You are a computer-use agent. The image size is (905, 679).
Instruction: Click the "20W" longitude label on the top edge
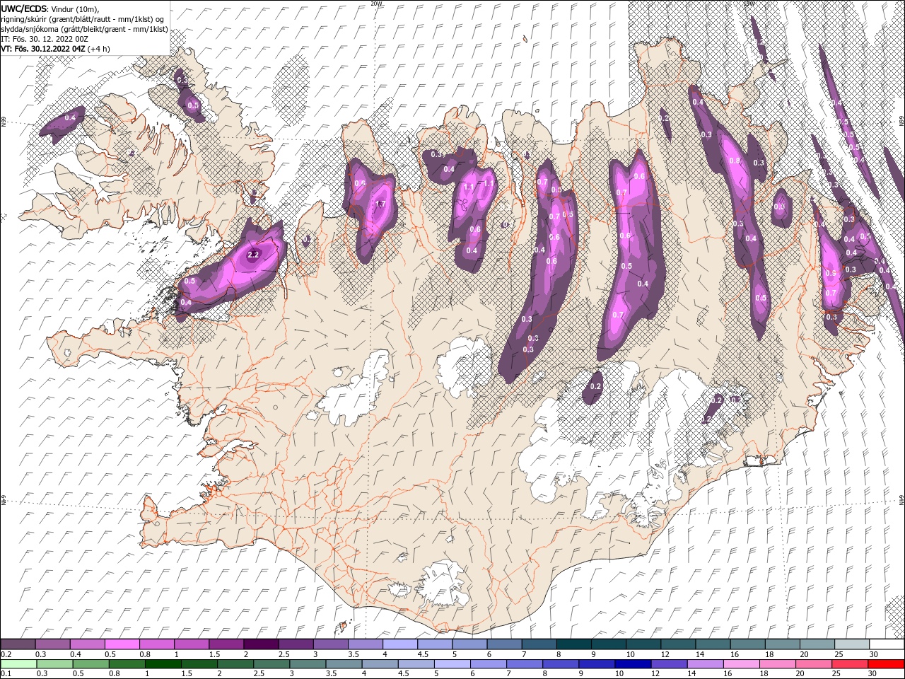376,4
